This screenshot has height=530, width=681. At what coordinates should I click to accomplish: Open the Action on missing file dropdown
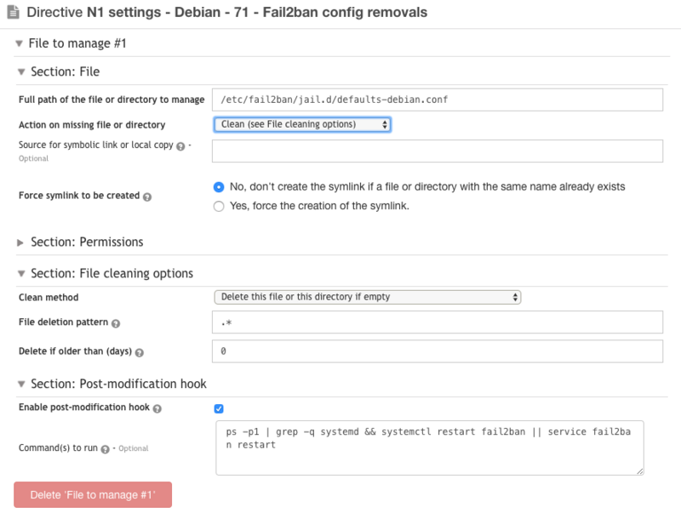click(x=302, y=124)
